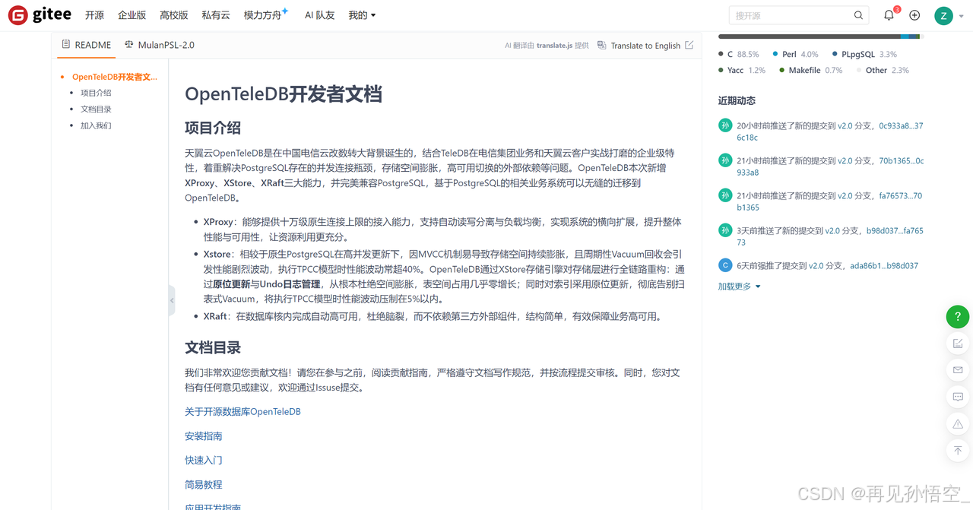Open the notifications bell icon

pyautogui.click(x=889, y=15)
